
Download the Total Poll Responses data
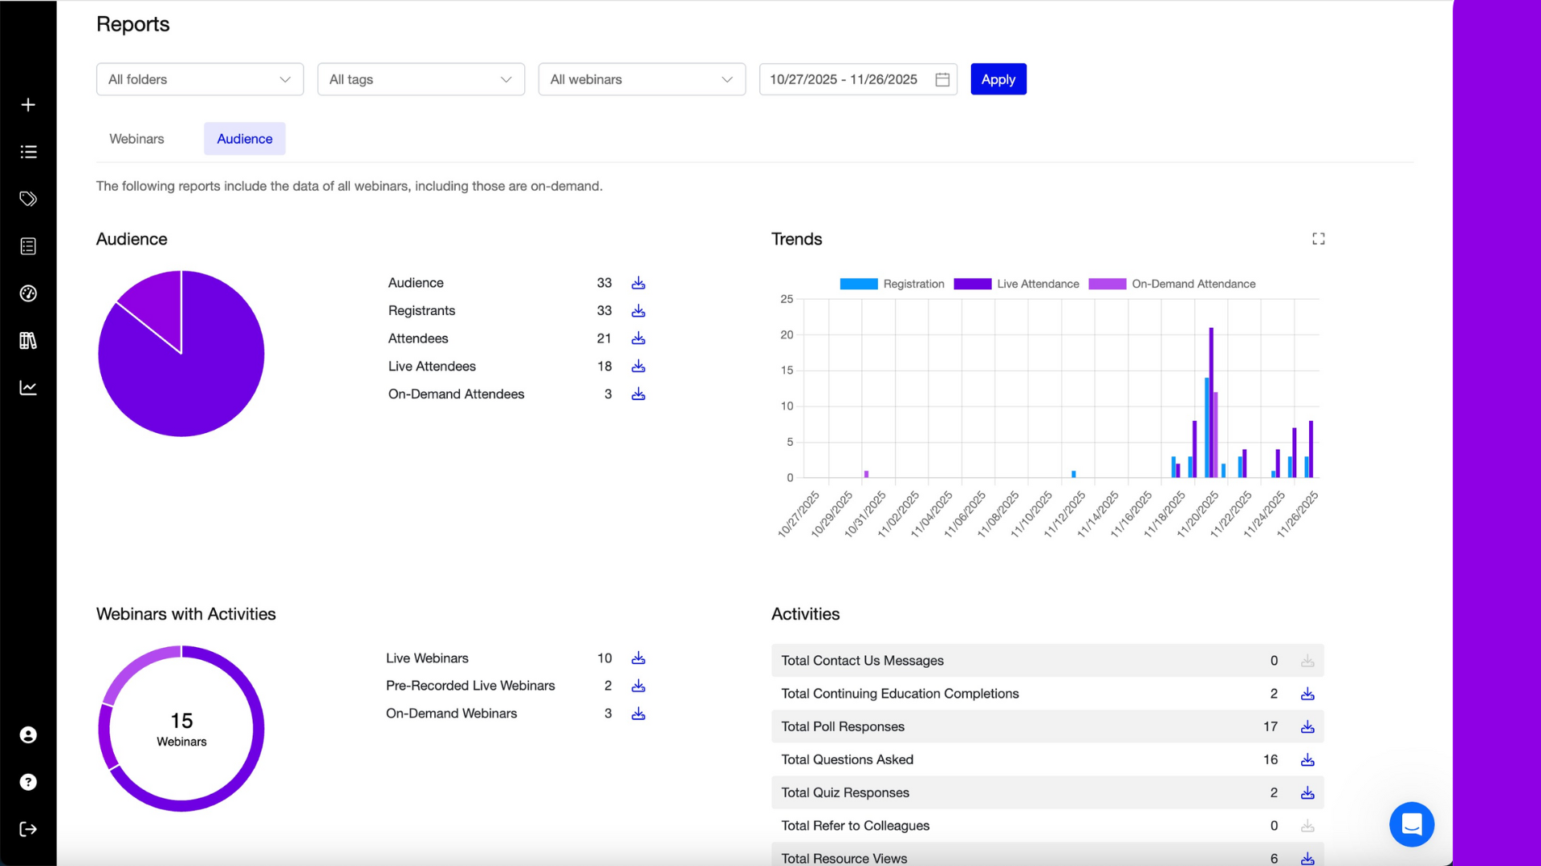1307,726
